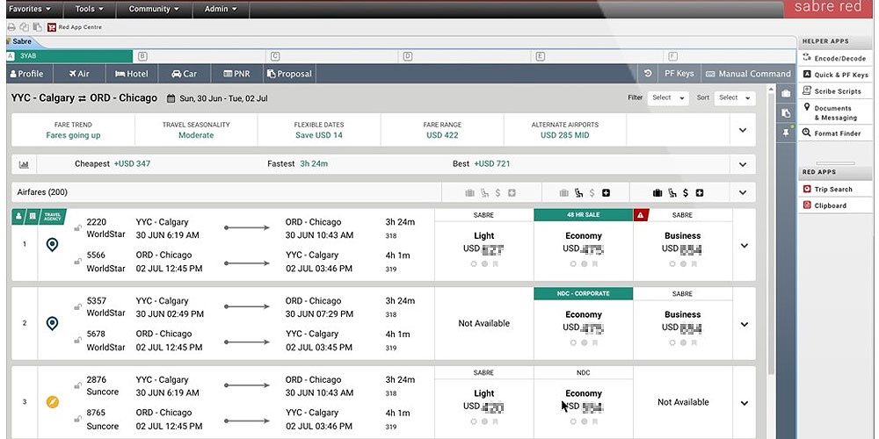Click USD 285 MID alternate airports
This screenshot has width=879, height=439.
(x=565, y=135)
